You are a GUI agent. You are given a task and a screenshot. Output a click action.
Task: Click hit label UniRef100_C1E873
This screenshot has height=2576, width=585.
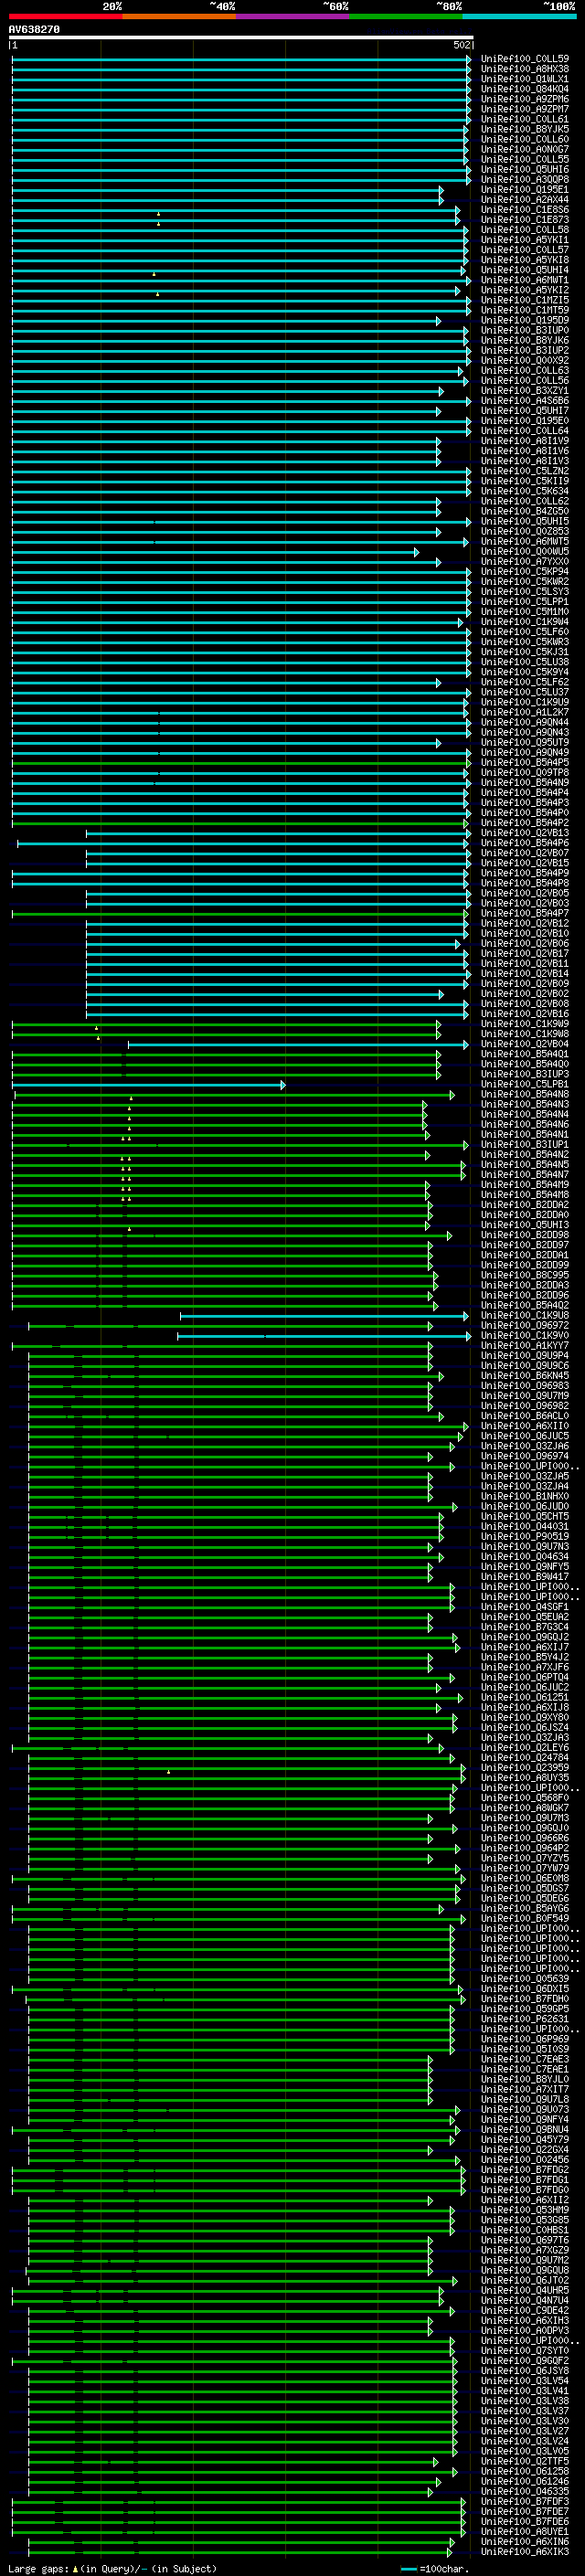click(x=524, y=220)
